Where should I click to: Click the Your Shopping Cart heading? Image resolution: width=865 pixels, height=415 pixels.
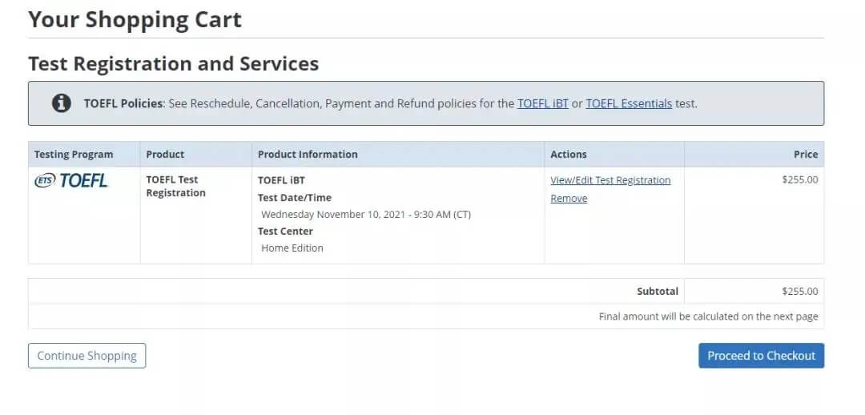(x=135, y=20)
